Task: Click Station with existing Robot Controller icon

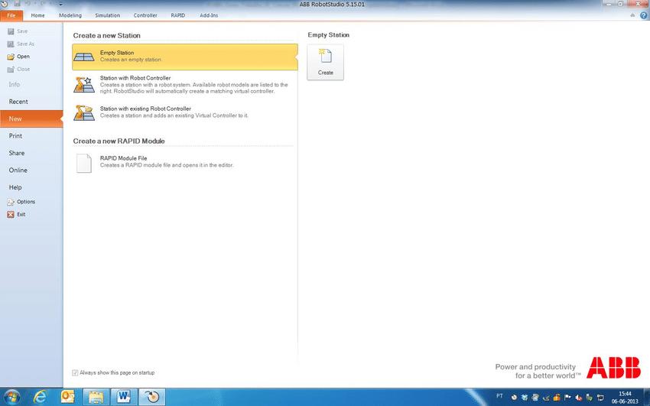Action: tap(84, 112)
